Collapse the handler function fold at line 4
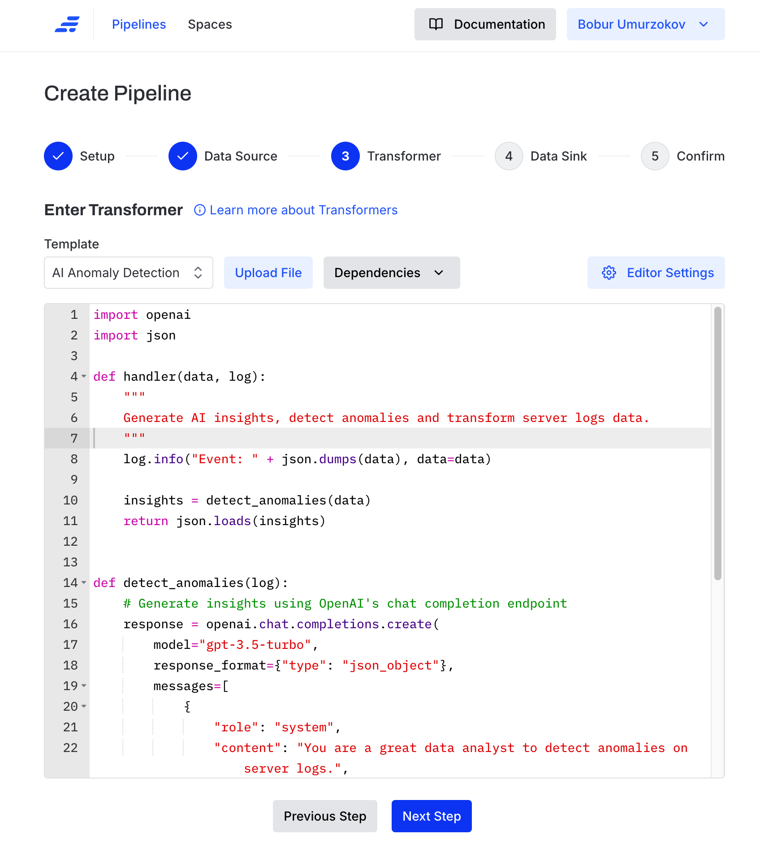 pyautogui.click(x=84, y=377)
